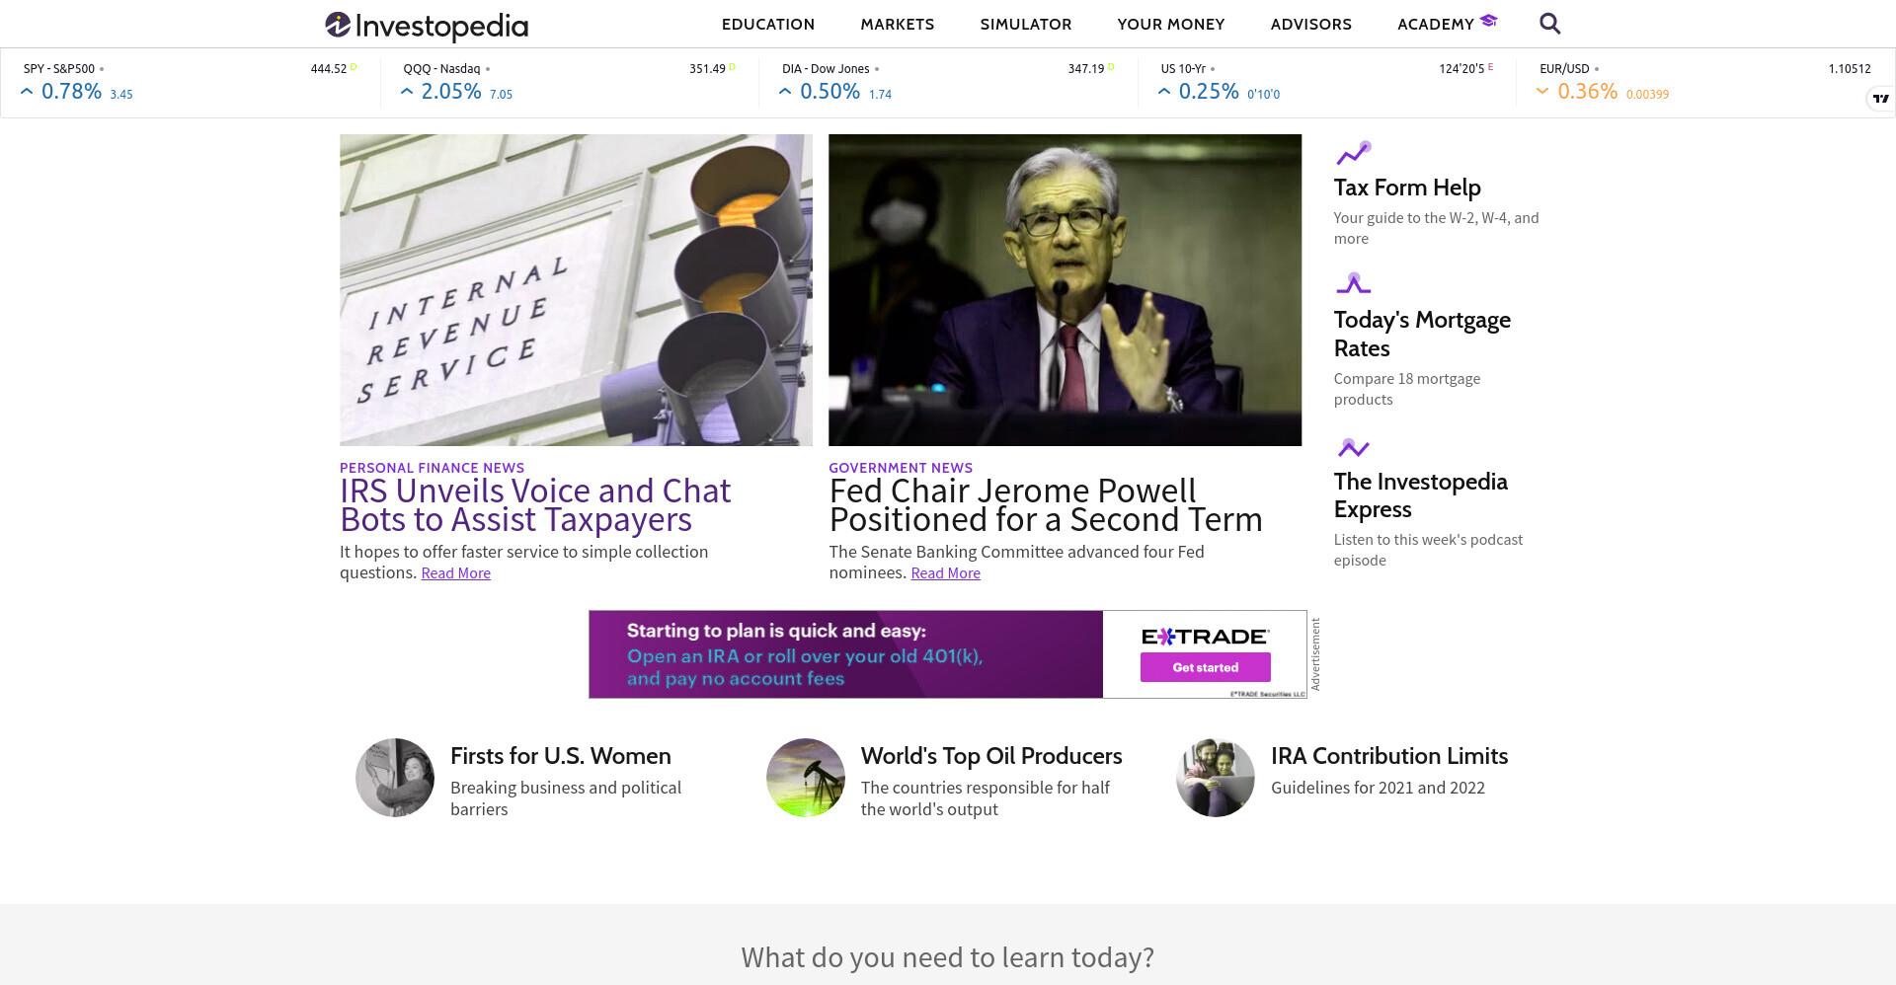Screen dimensions: 1896x985
Task: Click Read More under the Fed article
Action: 946,573
